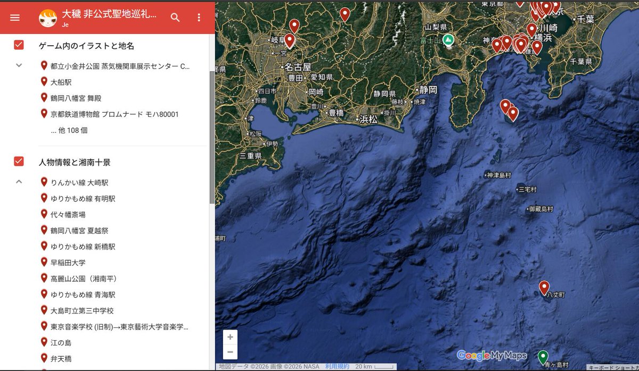The width and height of the screenshot is (639, 371).
Task: Click pin icon beside 高麗山公園（湘南平）
Action: click(44, 277)
